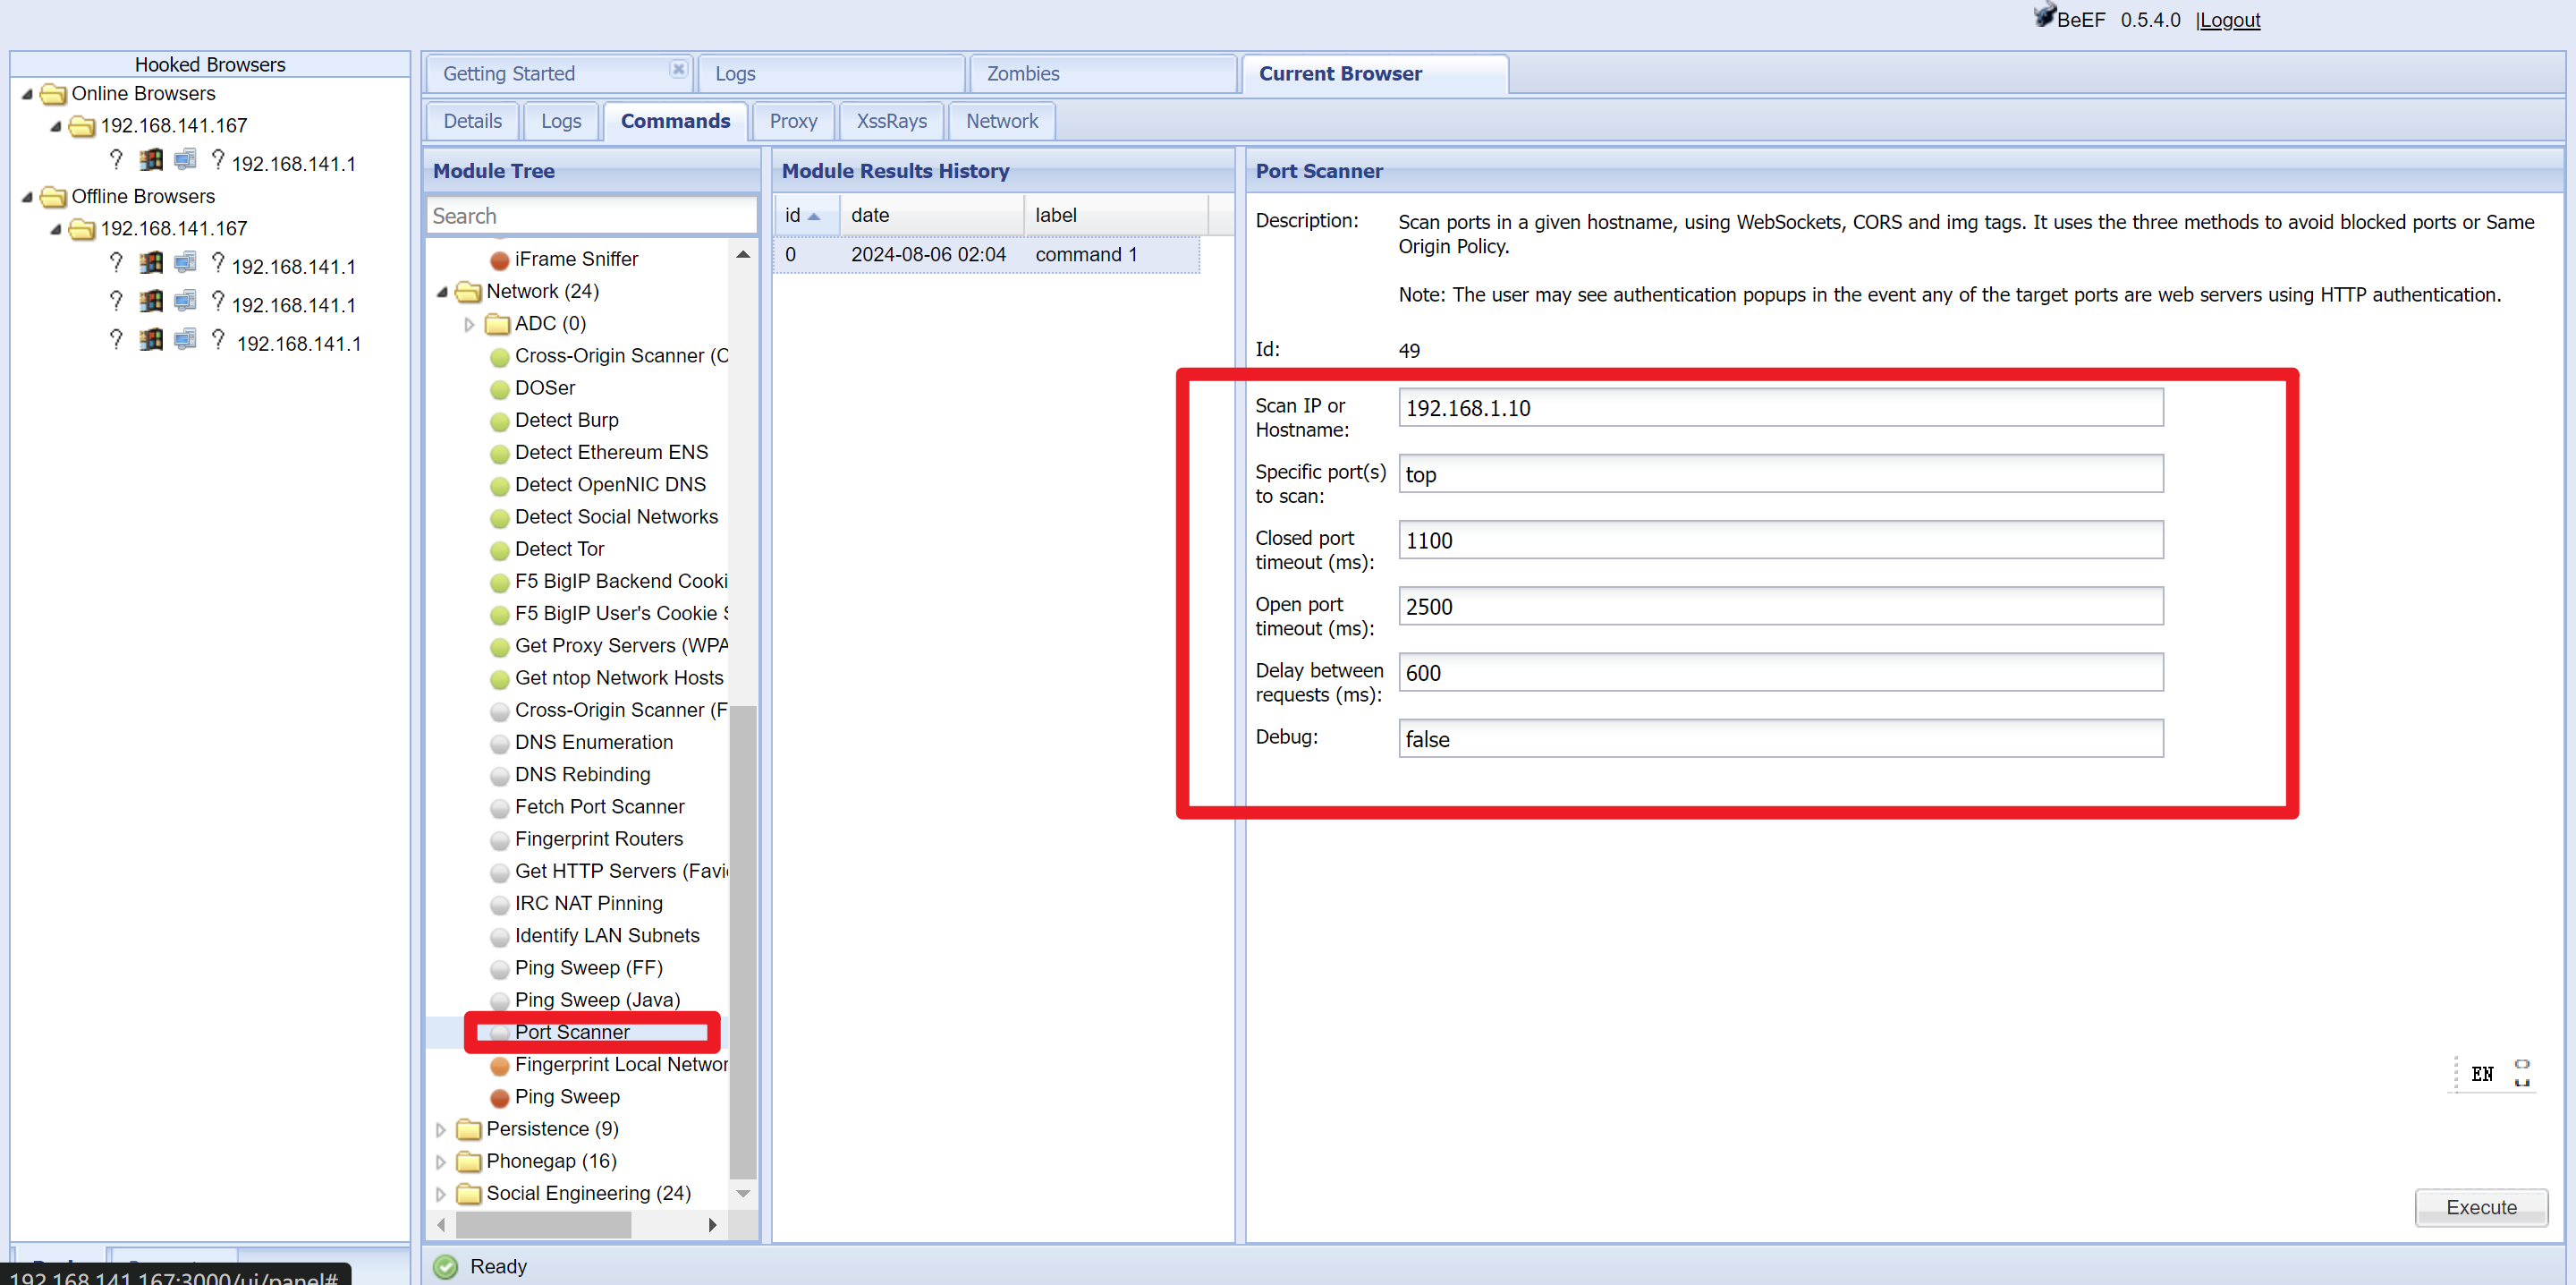Click the EN language indicator
This screenshot has width=2576, height=1285.
(x=2482, y=1075)
